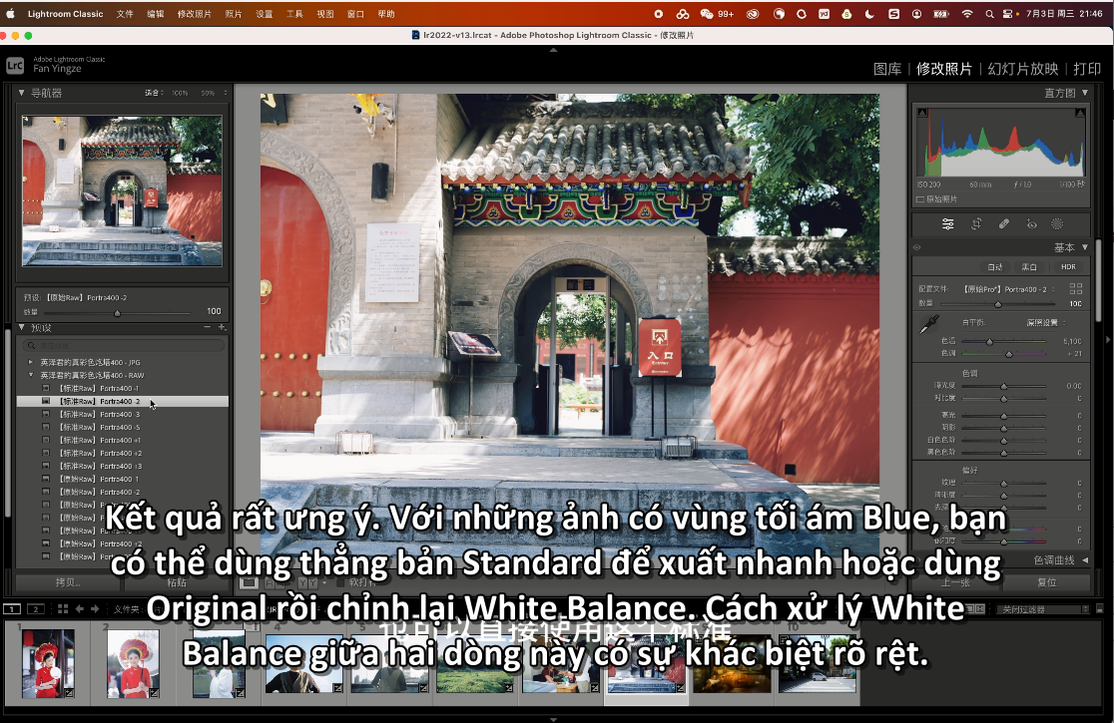Viewport: 1114px width, 723px height.
Task: Click the plus icon in Presets panel
Action: tap(222, 327)
